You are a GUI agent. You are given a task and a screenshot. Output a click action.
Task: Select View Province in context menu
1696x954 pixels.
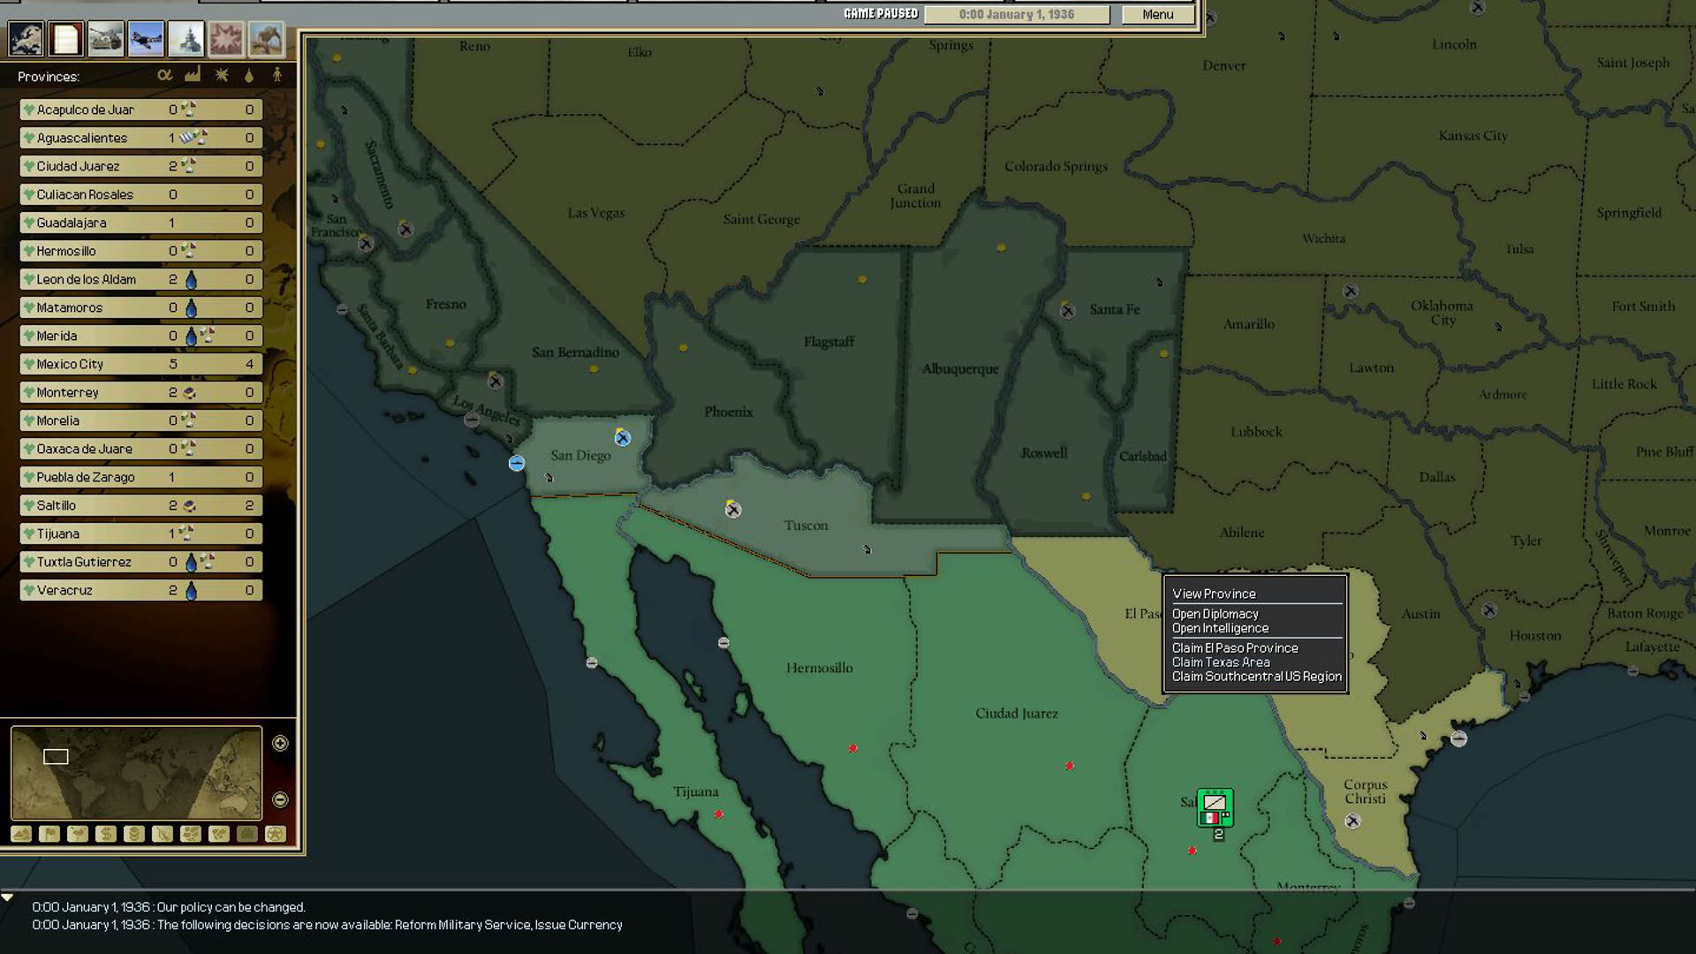click(1214, 594)
